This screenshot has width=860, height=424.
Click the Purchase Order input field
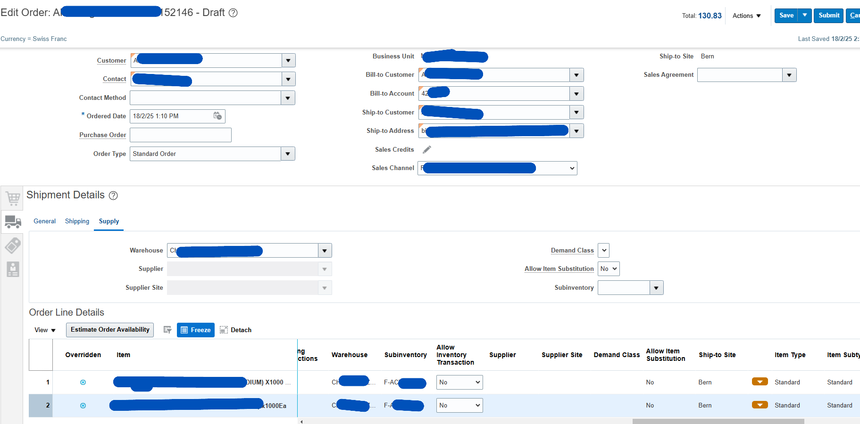point(180,135)
